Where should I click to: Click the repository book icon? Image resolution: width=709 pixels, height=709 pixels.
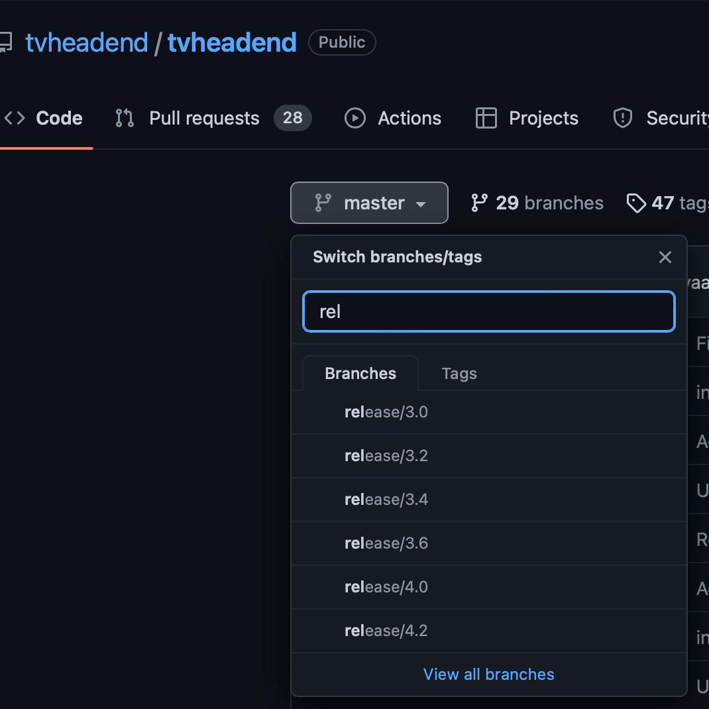pyautogui.click(x=5, y=42)
